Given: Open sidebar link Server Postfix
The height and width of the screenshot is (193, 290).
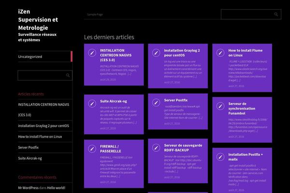Looking at the screenshot, I should coord(29,147).
